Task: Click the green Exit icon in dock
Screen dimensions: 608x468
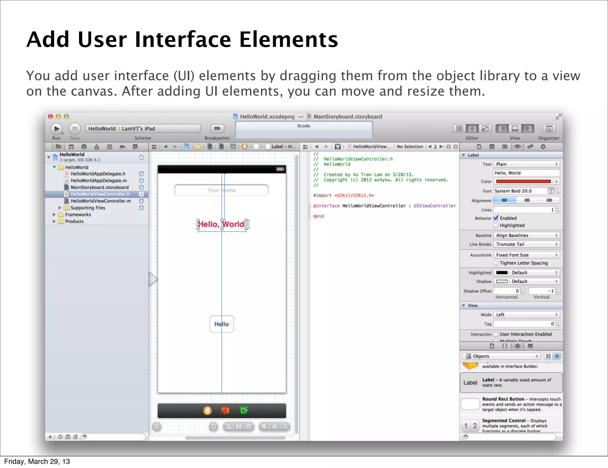Action: 244,411
